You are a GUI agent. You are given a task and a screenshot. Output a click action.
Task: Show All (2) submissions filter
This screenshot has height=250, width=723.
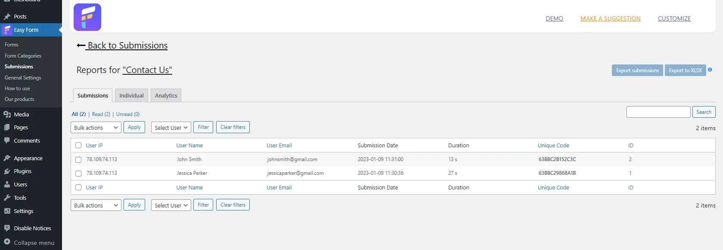[x=78, y=114]
